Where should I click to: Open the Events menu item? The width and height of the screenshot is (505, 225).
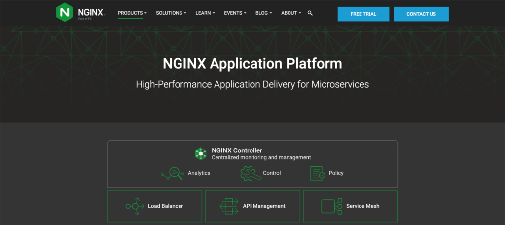pos(235,13)
